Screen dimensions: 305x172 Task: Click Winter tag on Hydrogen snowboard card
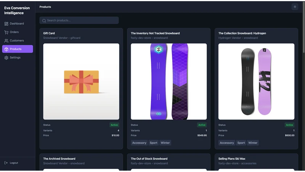tap(253, 143)
